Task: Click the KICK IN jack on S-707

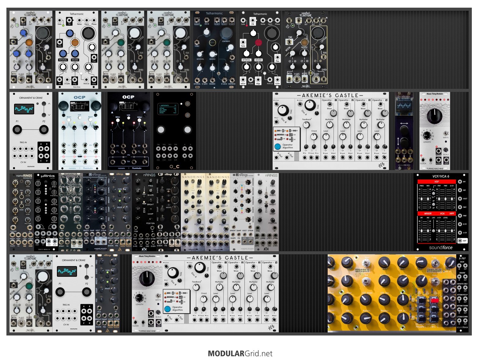Action: tap(459, 266)
